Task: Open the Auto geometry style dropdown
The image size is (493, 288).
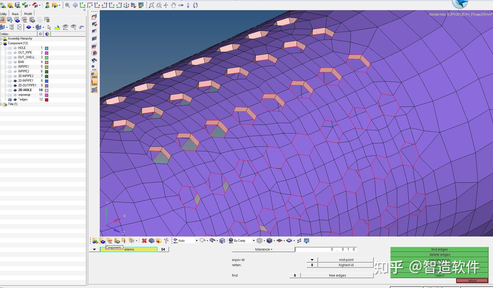Action: click(196, 241)
